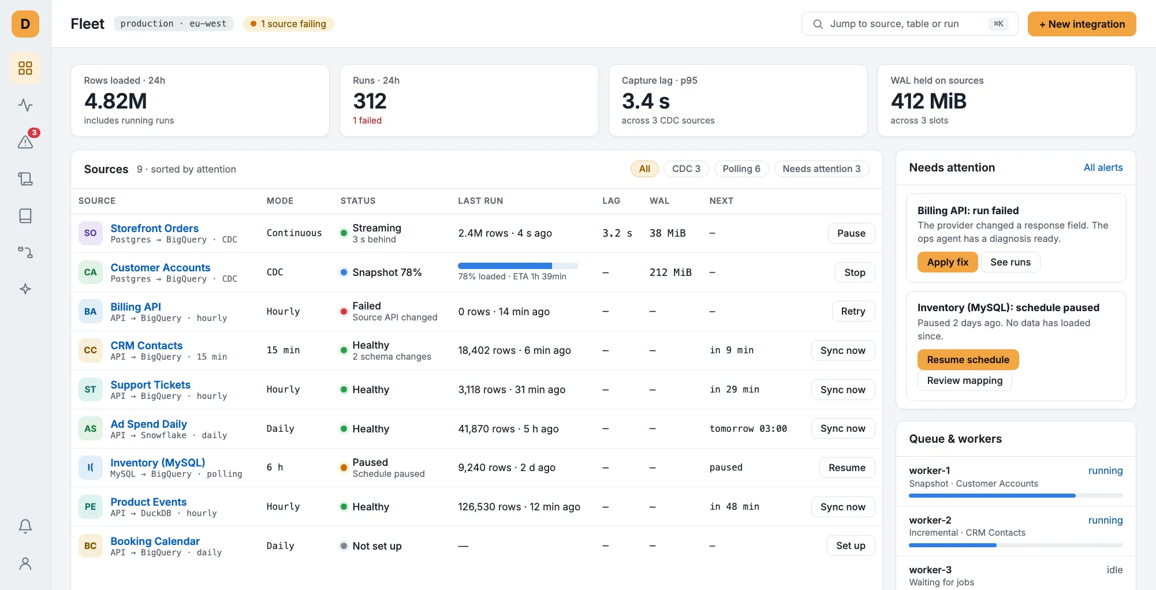This screenshot has height=590, width=1156.
Task: Click the search magnifier icon
Action: pos(818,24)
